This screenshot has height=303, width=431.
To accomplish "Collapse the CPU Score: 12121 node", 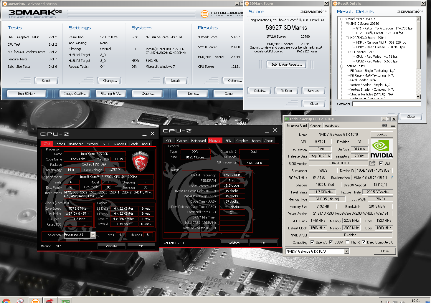I will (347, 52).
